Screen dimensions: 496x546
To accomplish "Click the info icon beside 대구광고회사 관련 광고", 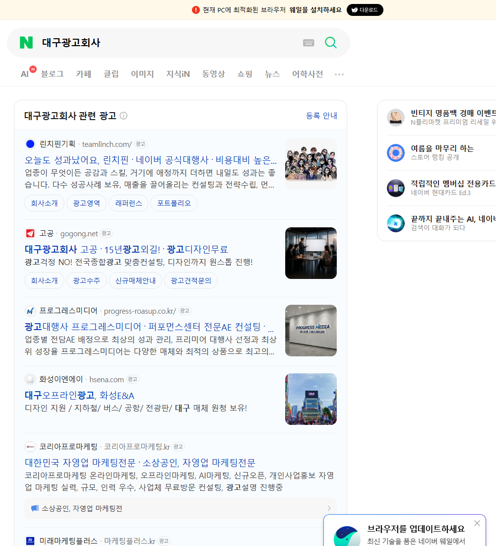I will pos(124,116).
